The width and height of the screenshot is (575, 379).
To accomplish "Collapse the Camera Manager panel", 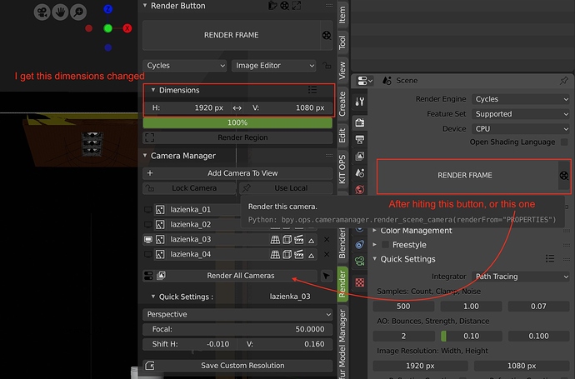I will click(x=145, y=156).
